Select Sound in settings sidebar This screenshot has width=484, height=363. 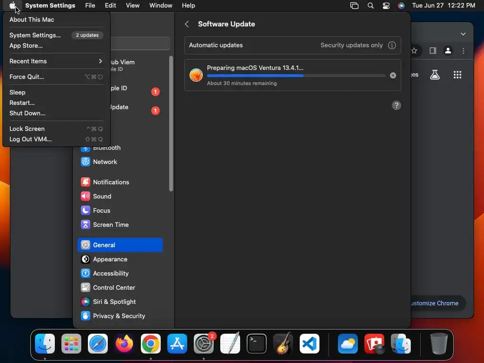coord(120,196)
